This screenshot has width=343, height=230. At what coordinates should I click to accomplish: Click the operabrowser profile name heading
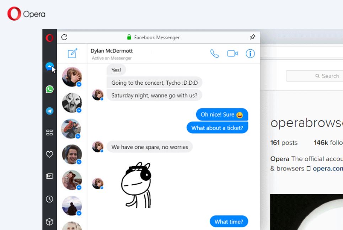(x=307, y=123)
